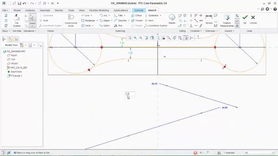This screenshot has width=278, height=156.
Task: Apply the Parallel constraint icon
Action: click(201, 26)
